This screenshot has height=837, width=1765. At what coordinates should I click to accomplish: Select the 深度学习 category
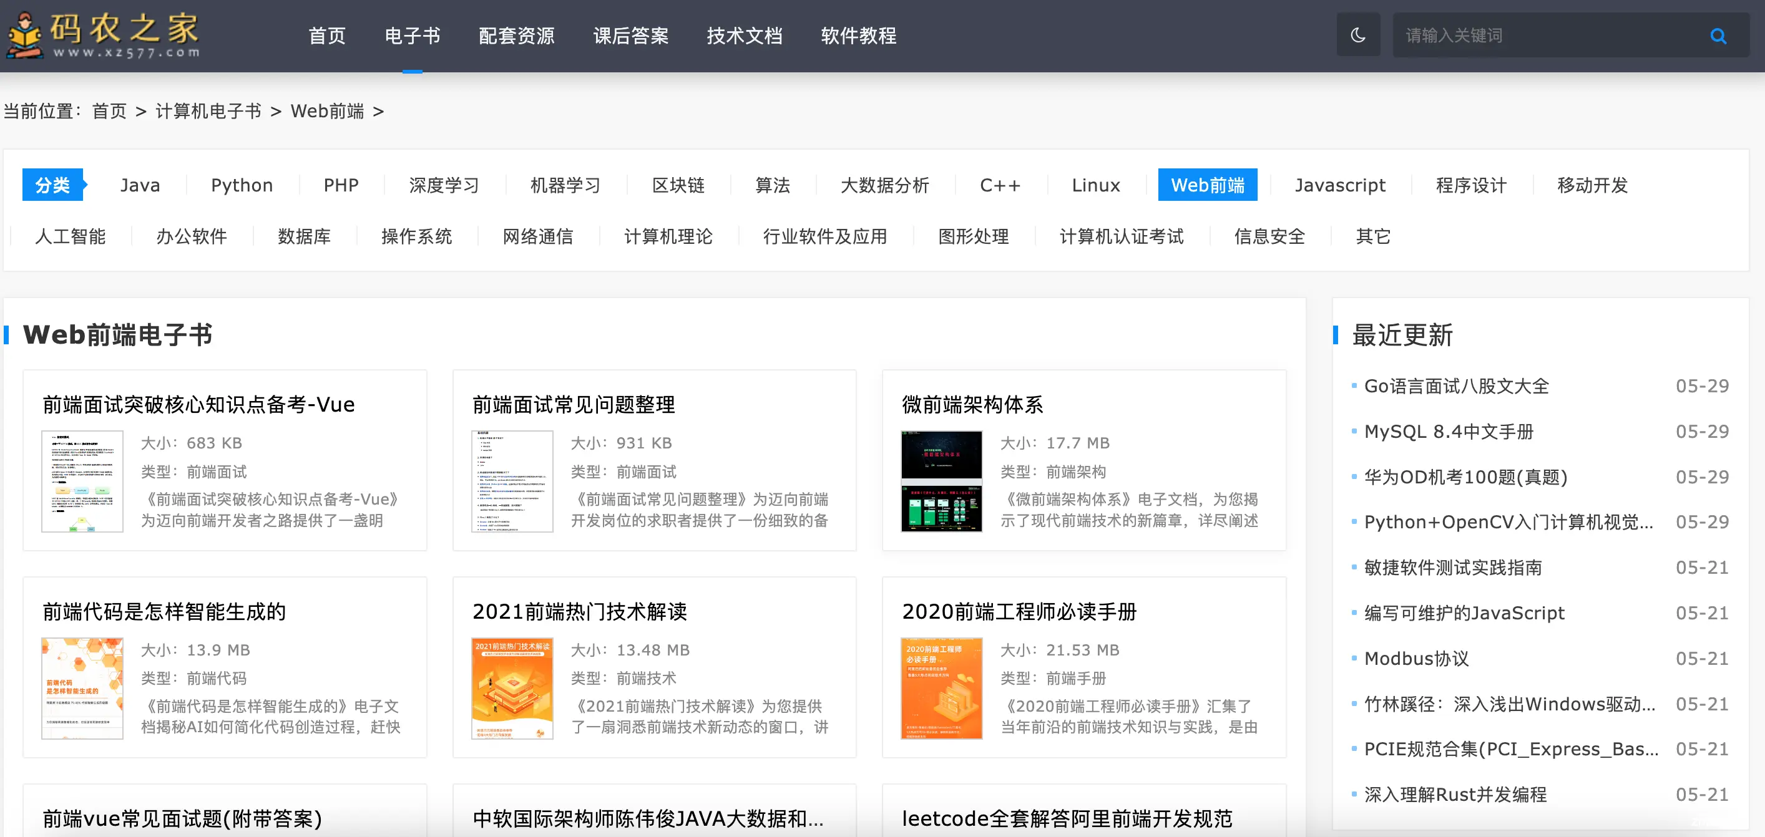(443, 185)
